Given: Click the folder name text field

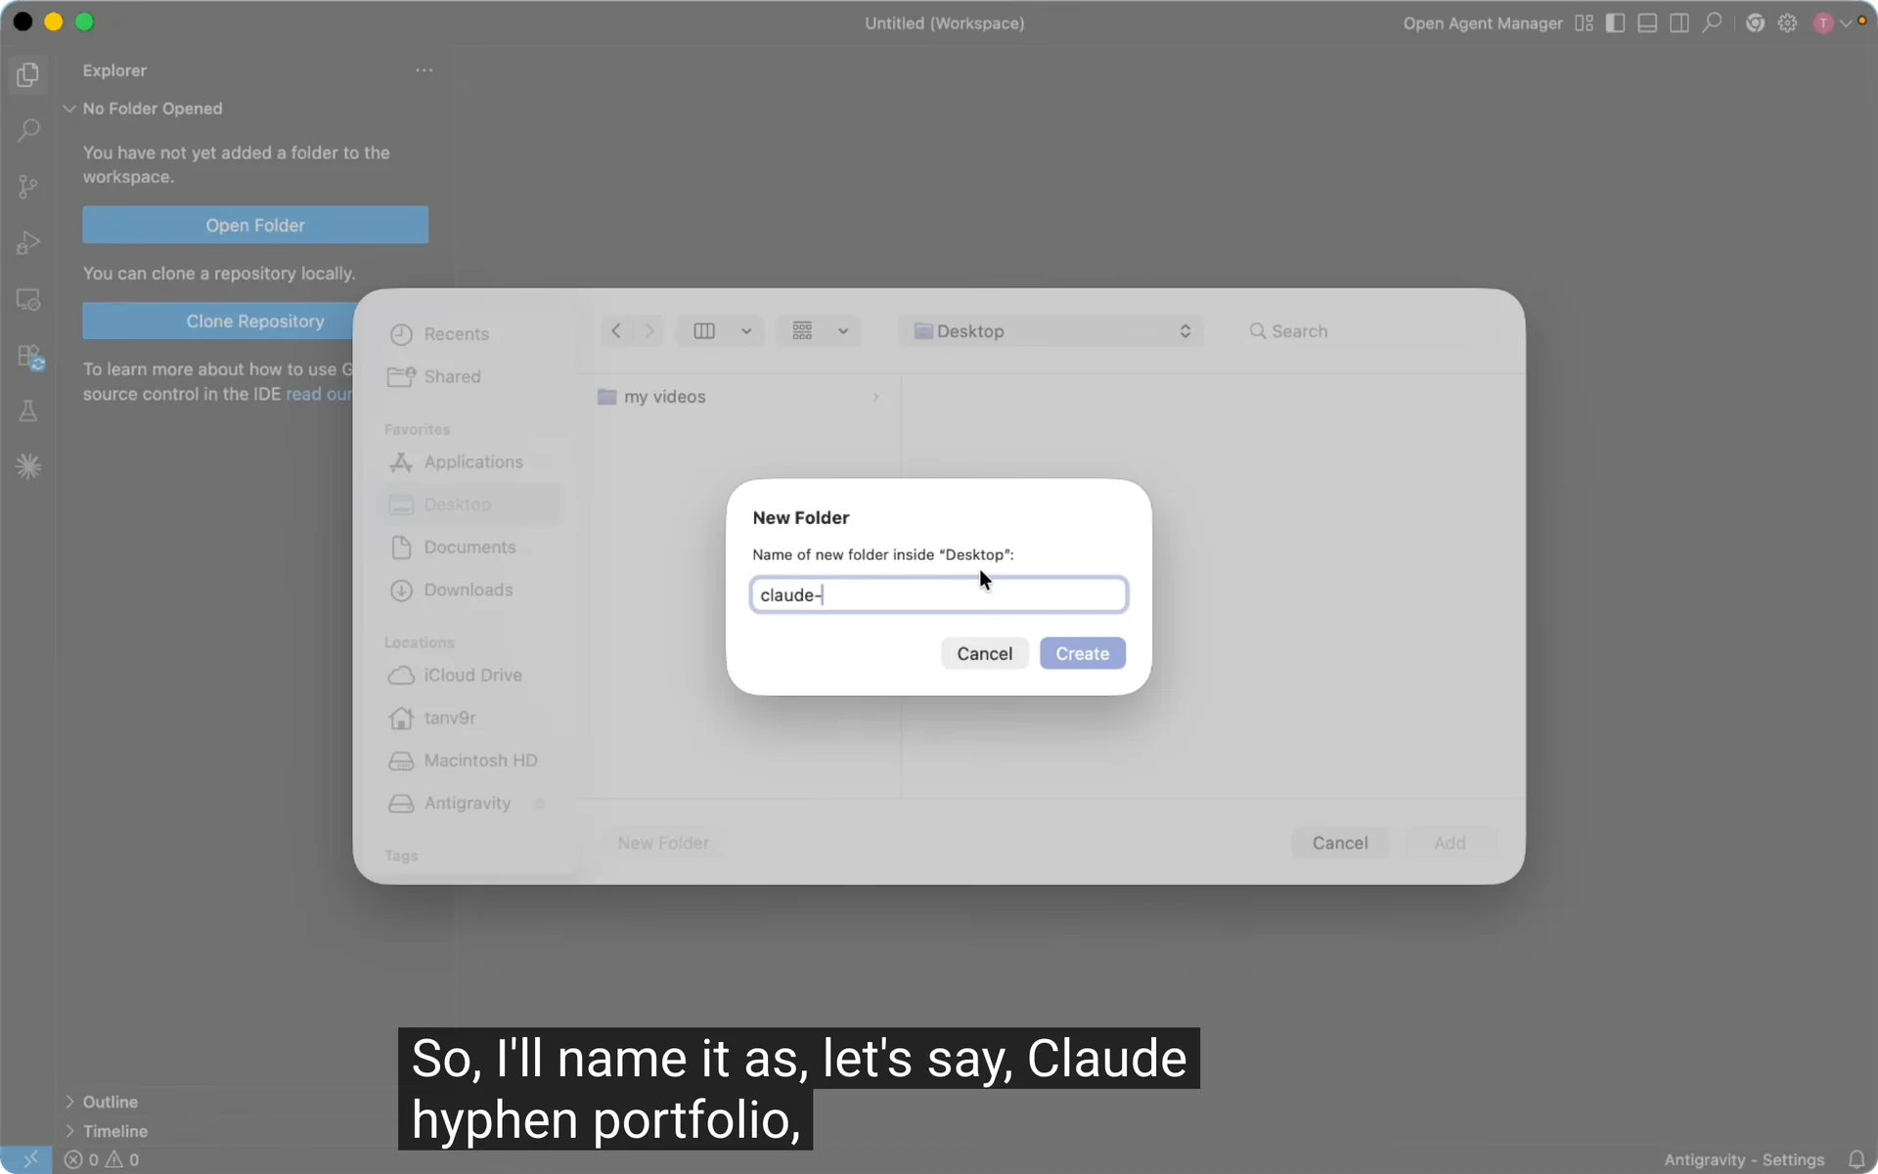Looking at the screenshot, I should [x=939, y=594].
